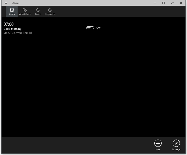The width and height of the screenshot is (187, 155).
Task: Select the Timer tab label
Action: click(38, 14)
